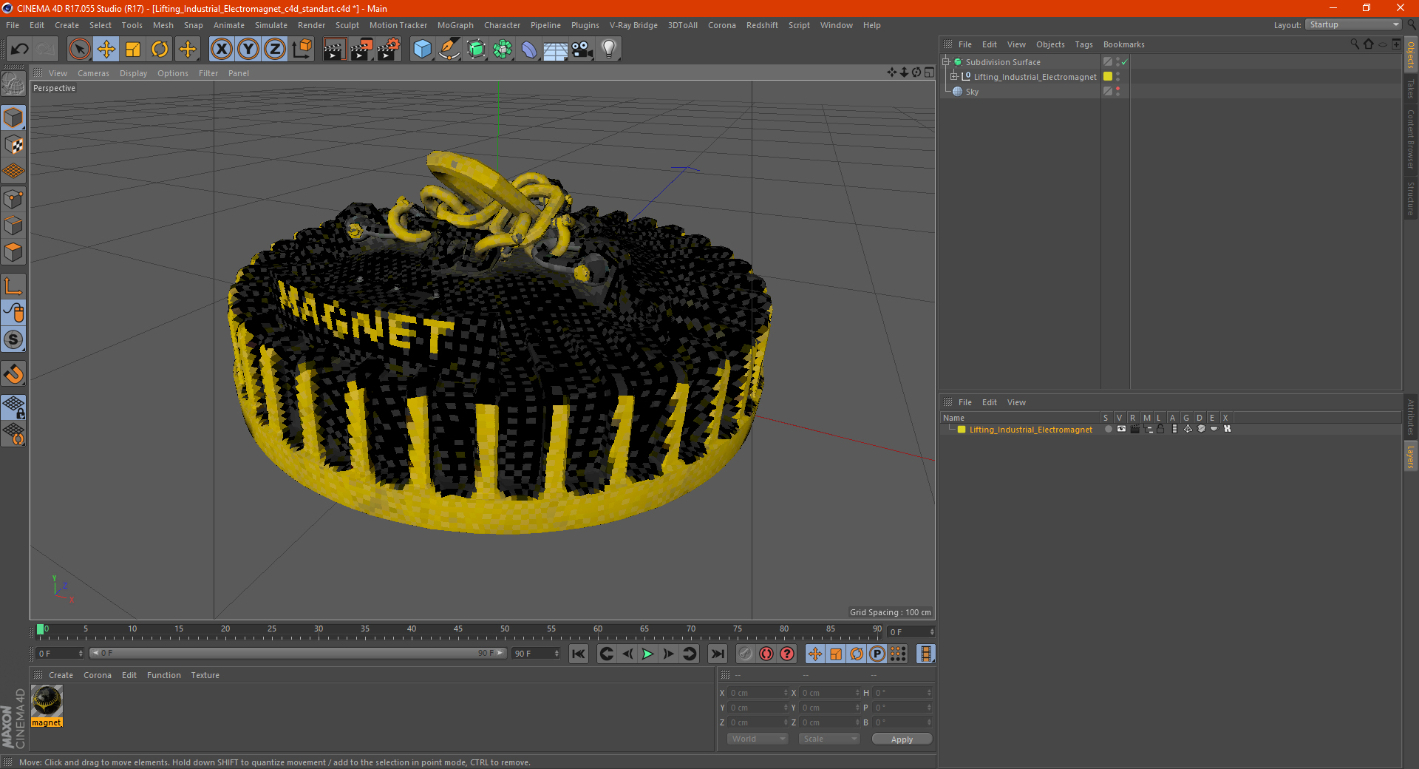Click the Record Active Objects button
Viewport: 1419px width, 769px height.
746,654
